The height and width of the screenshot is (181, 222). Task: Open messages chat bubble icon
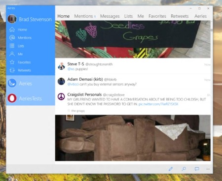pyautogui.click(x=197, y=169)
